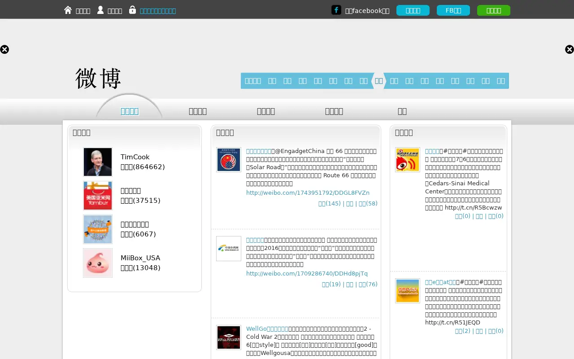Open the active cyan-highlighted main tab
This screenshot has width=574, height=359.
130,111
